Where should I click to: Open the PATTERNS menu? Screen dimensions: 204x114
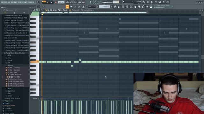tap(14, 2)
